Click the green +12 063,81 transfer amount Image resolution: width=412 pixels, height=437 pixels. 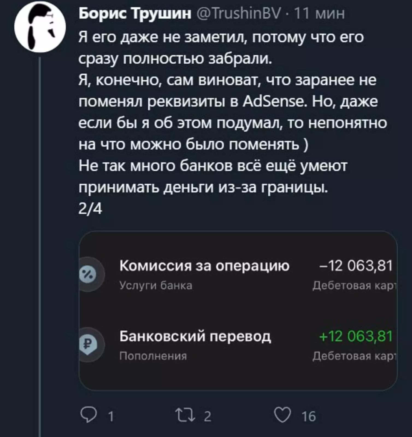click(356, 336)
